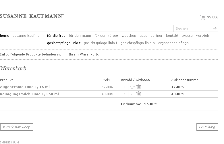Image resolution: width=224 pixels, height=144 pixels.
Task: Delete Augencreme Linie T from cart
Action: pyautogui.click(x=139, y=87)
